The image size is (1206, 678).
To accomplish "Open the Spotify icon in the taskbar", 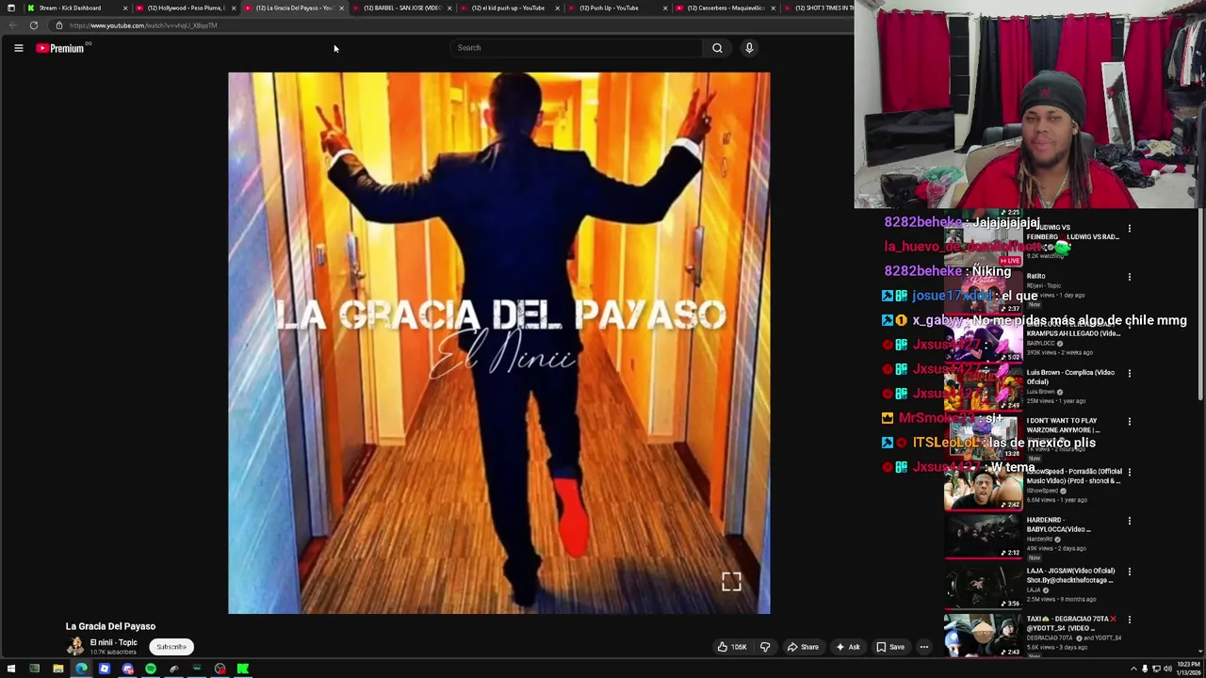I will tap(151, 669).
